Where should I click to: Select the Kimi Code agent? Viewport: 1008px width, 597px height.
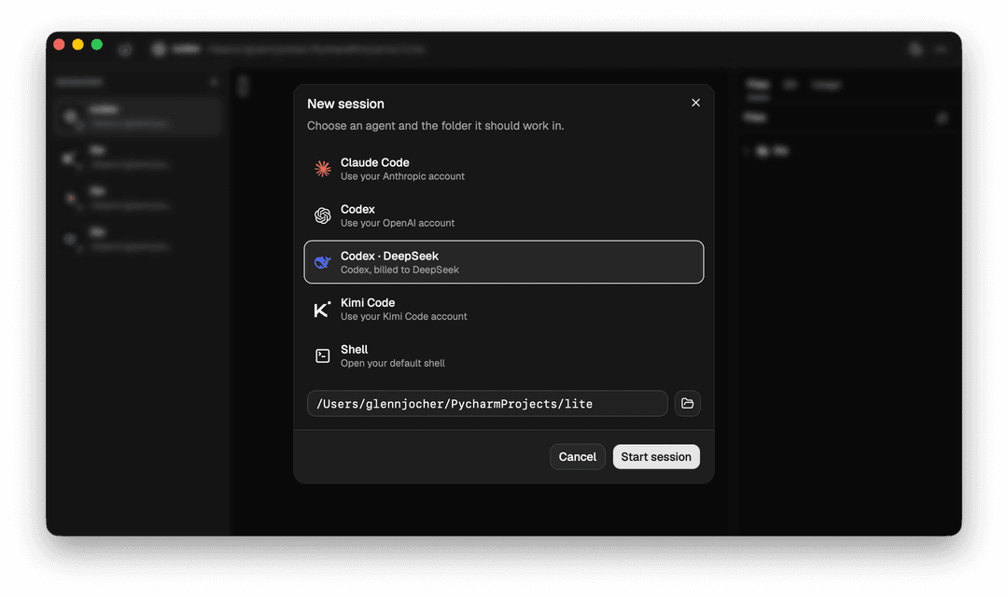pos(503,309)
